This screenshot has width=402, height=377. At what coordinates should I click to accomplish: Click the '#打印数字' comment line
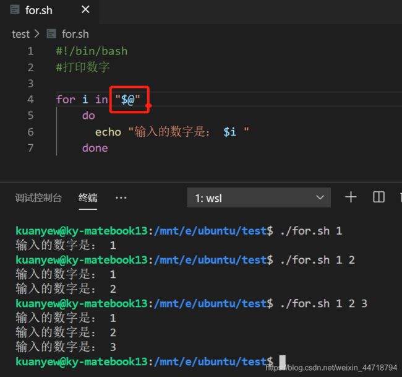(83, 67)
